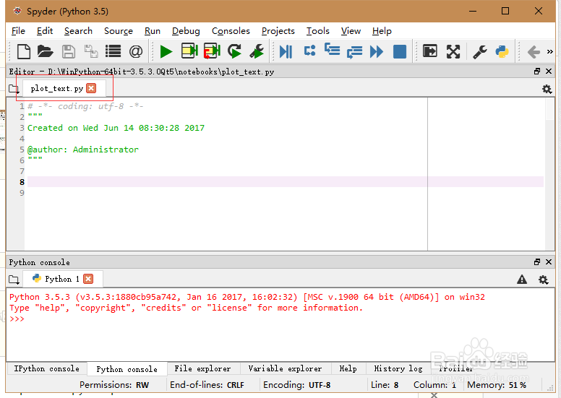Run current cell toolbar icon
Image resolution: width=561 pixels, height=398 pixels.
(189, 51)
